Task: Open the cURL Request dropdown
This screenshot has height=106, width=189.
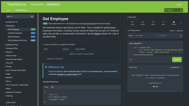Action: 136,44
